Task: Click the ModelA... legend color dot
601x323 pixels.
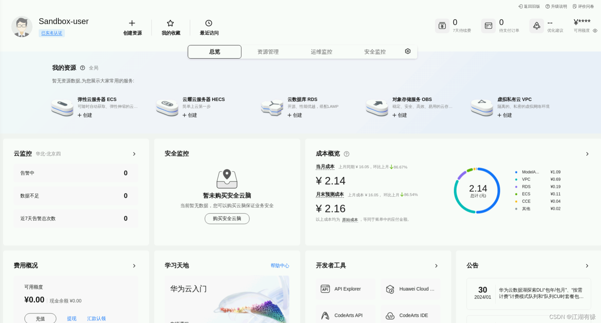Action: pyautogui.click(x=516, y=172)
